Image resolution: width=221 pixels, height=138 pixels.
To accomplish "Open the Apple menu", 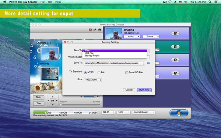I will pos(5,2).
